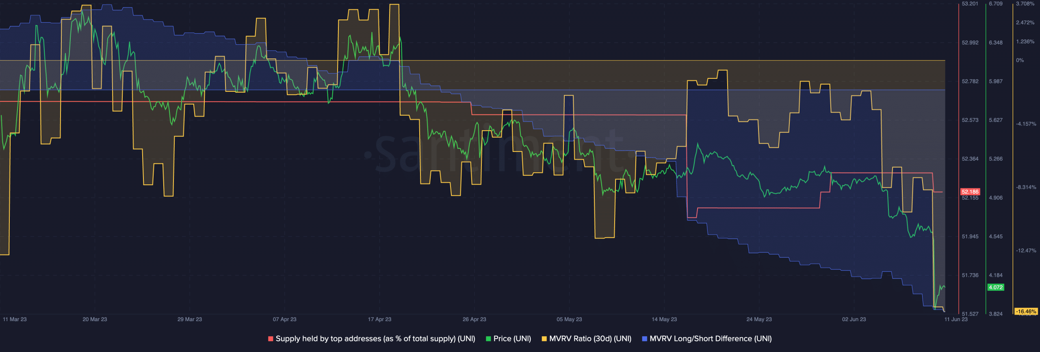Screen dimensions: 1040x352
Task: Click the 4.906 price axis value
Action: tap(996, 198)
